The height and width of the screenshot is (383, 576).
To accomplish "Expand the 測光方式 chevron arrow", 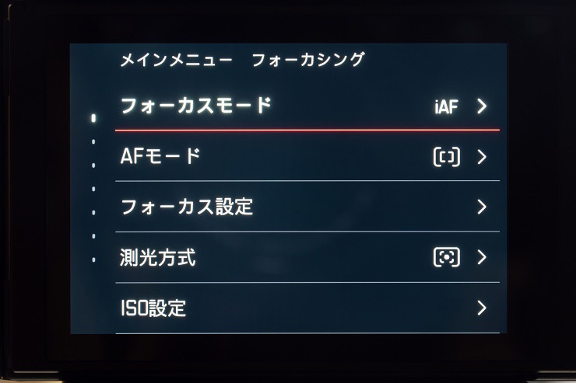I will (x=482, y=257).
